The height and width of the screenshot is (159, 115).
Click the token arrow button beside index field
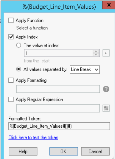(x=106, y=53)
